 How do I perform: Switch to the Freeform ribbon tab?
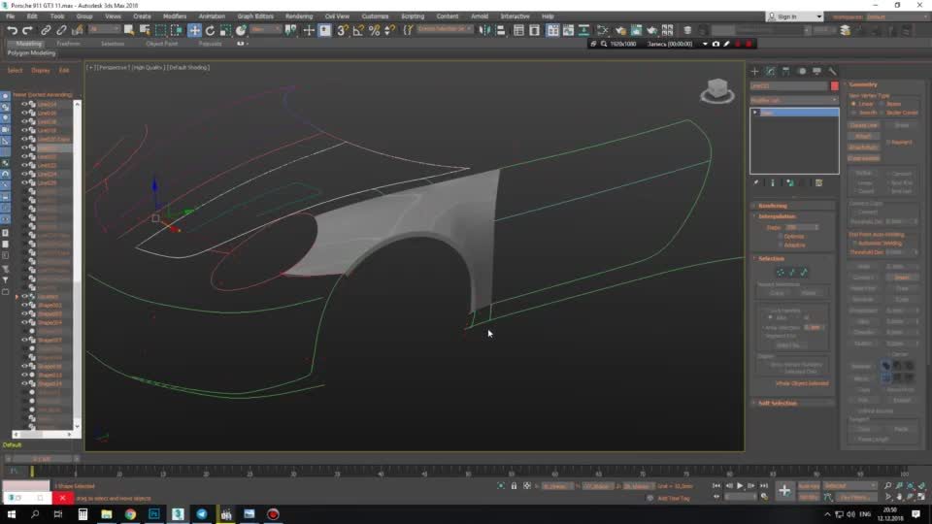68,44
